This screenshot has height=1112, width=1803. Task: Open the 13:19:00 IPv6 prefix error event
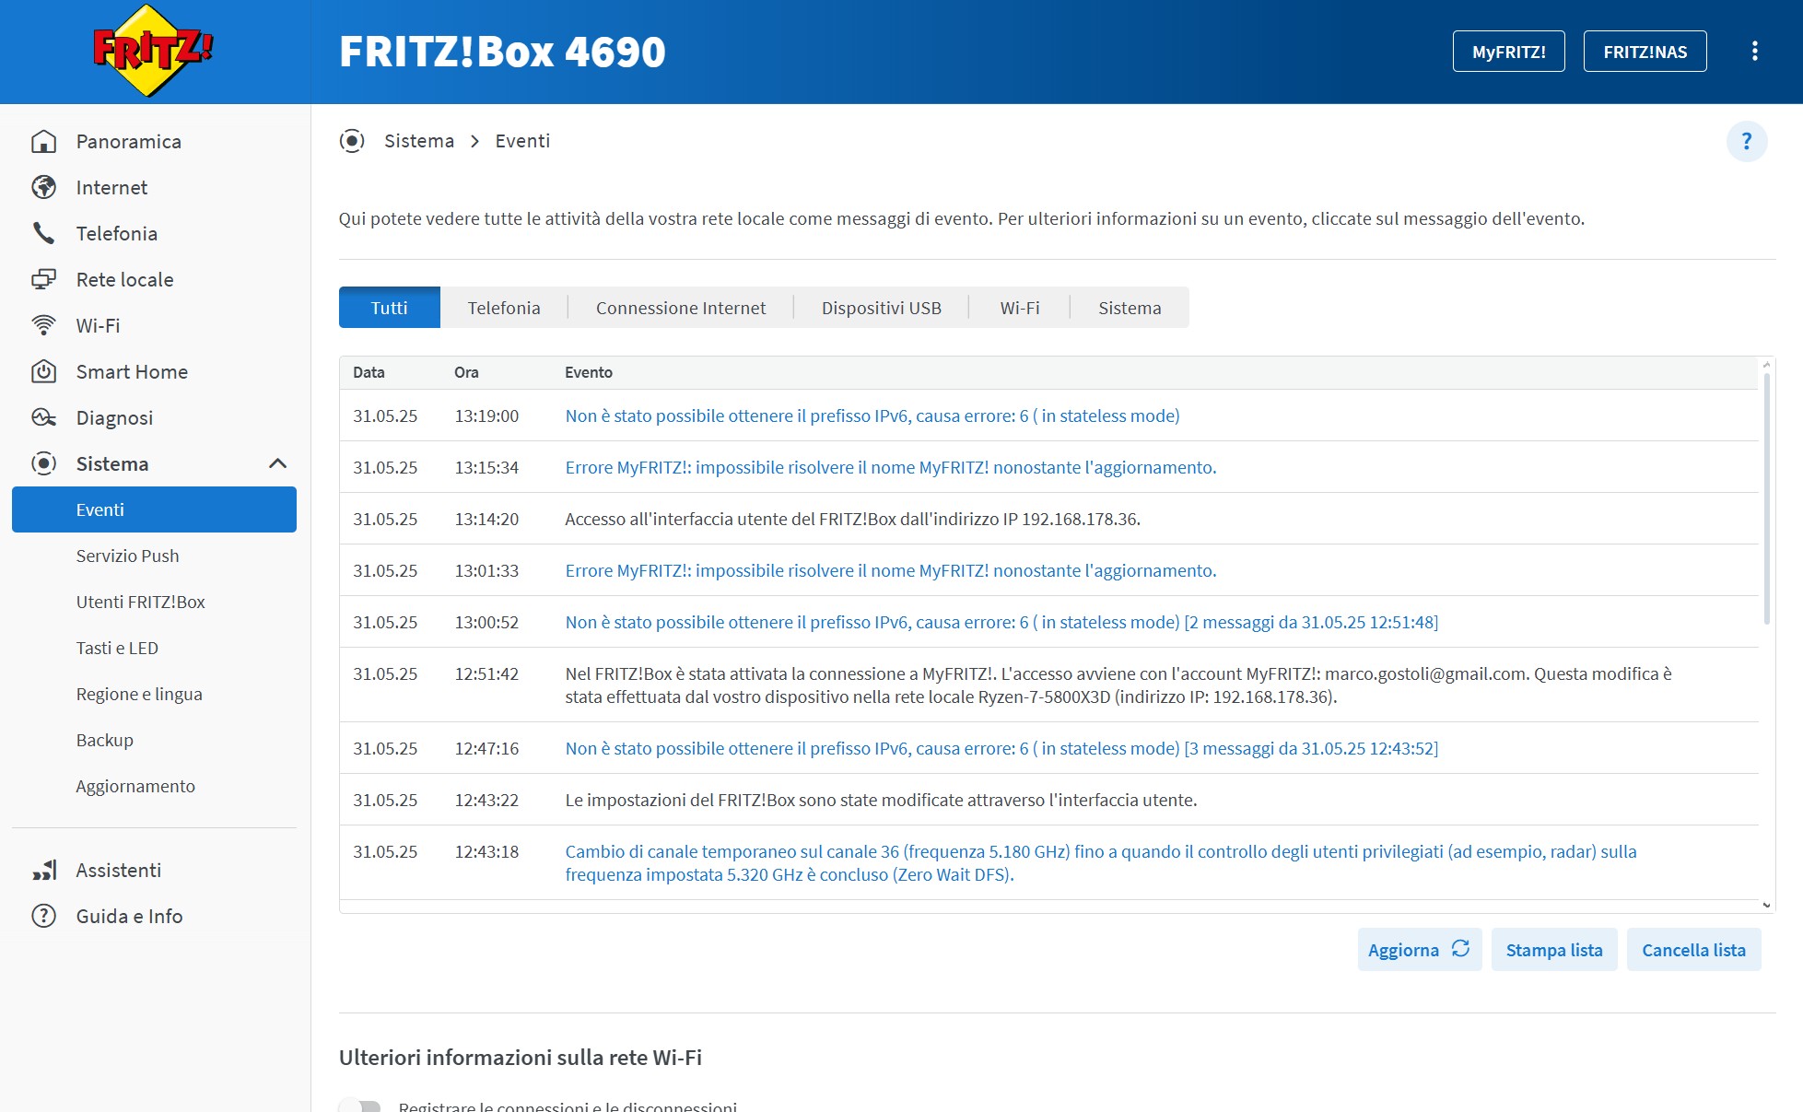(872, 416)
